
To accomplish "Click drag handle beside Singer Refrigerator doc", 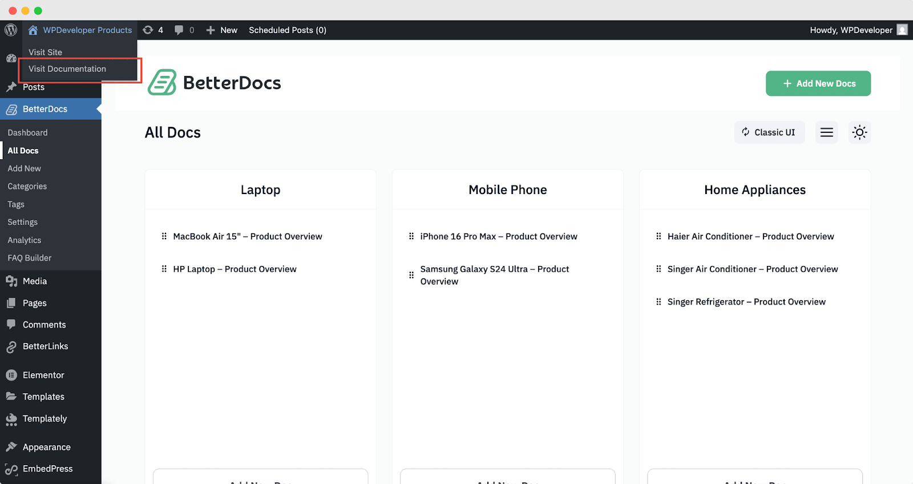I will pyautogui.click(x=659, y=302).
